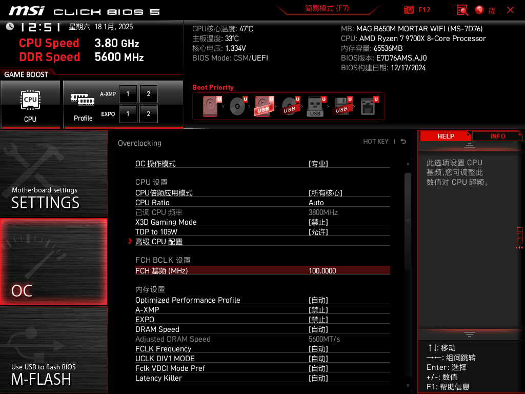Click the Adjusted DRAM Speed row
The image size is (525, 394).
[262, 339]
